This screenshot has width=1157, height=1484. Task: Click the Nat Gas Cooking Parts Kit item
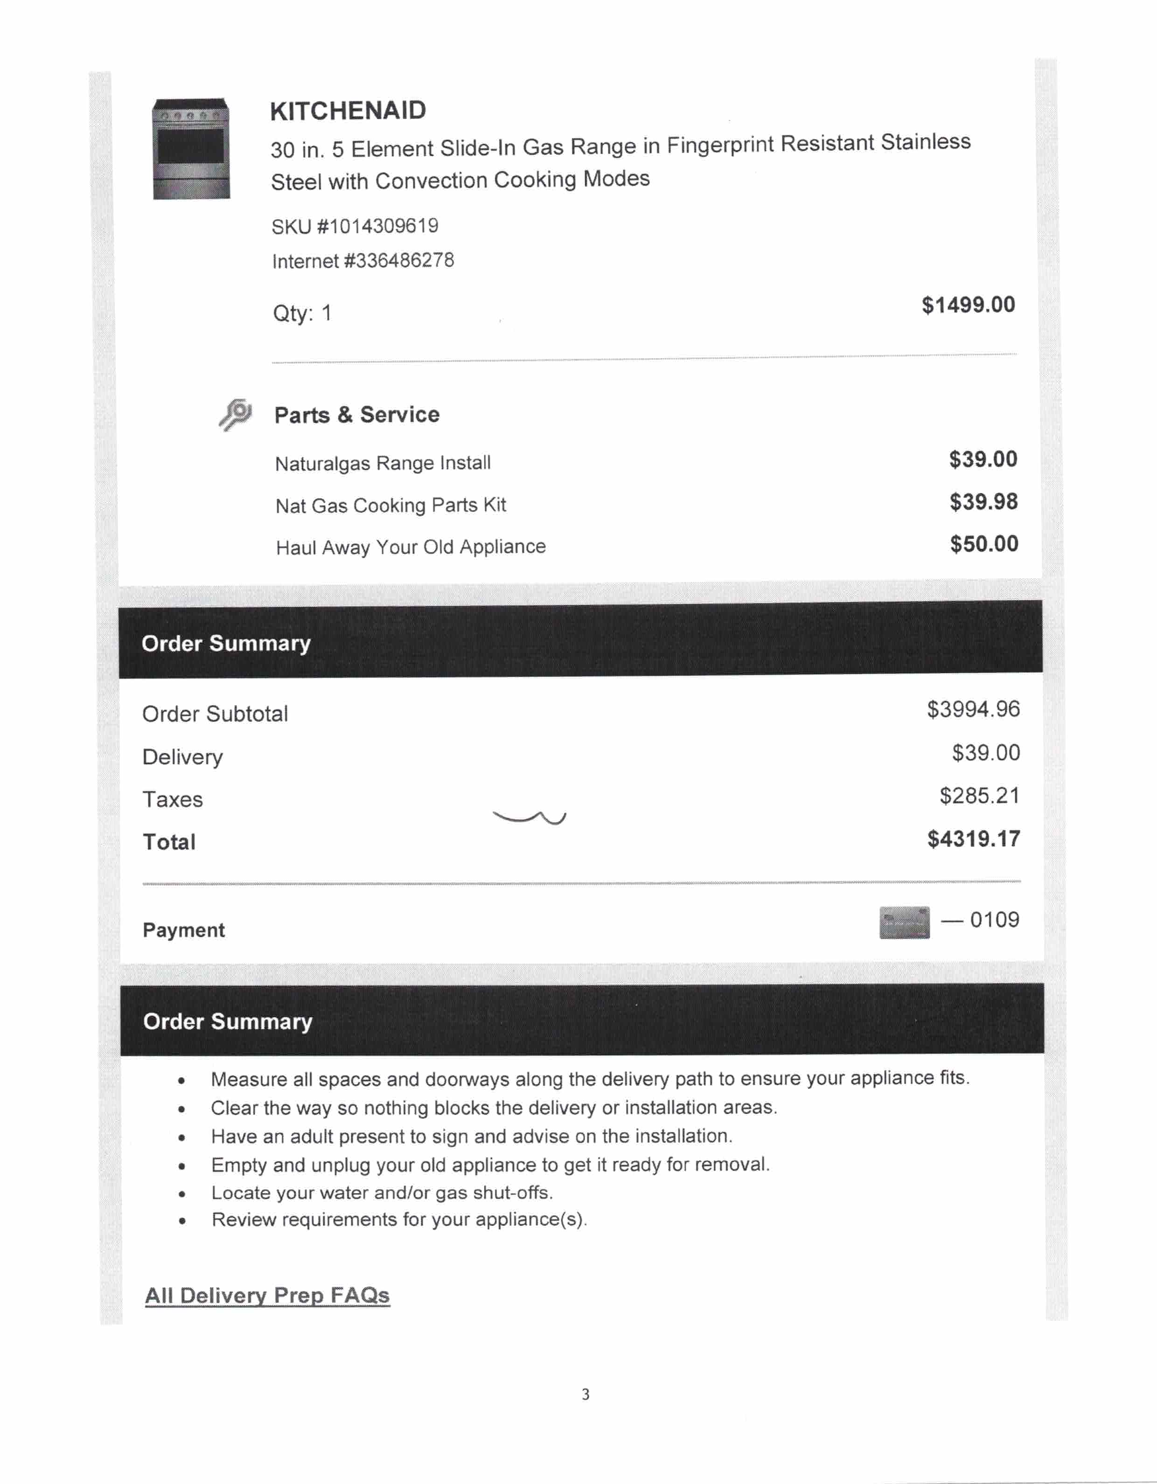point(391,506)
